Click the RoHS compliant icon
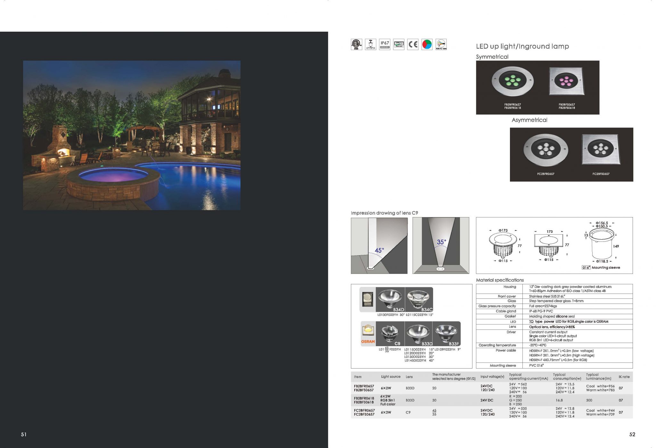The width and height of the screenshot is (656, 448). point(399,44)
